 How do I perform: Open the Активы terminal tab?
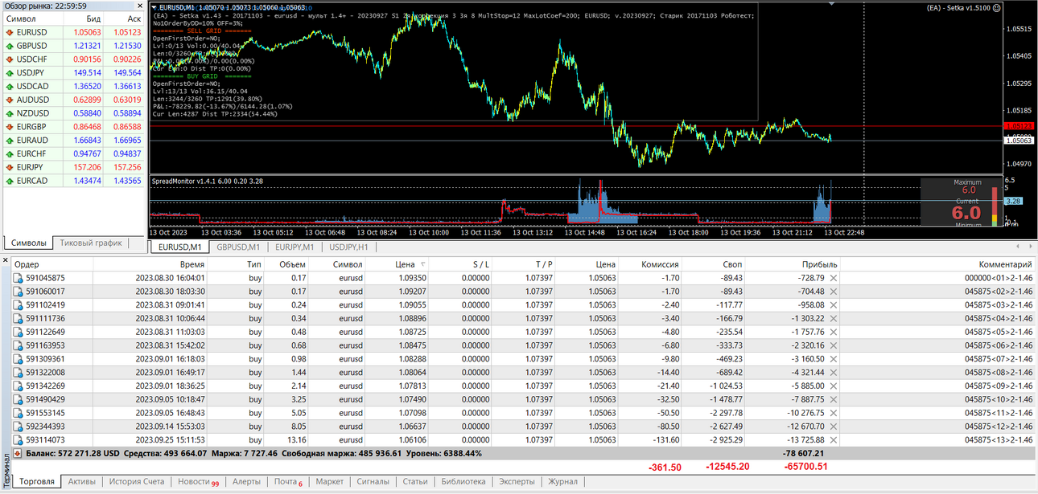click(x=81, y=482)
